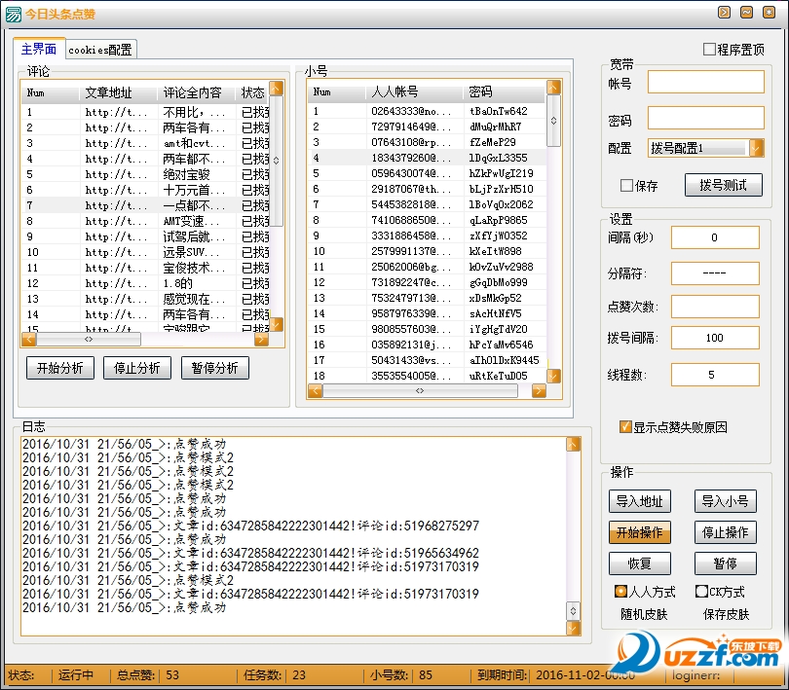Click 密码 column header in accounts list
Image resolution: width=789 pixels, height=690 pixels.
click(x=504, y=92)
